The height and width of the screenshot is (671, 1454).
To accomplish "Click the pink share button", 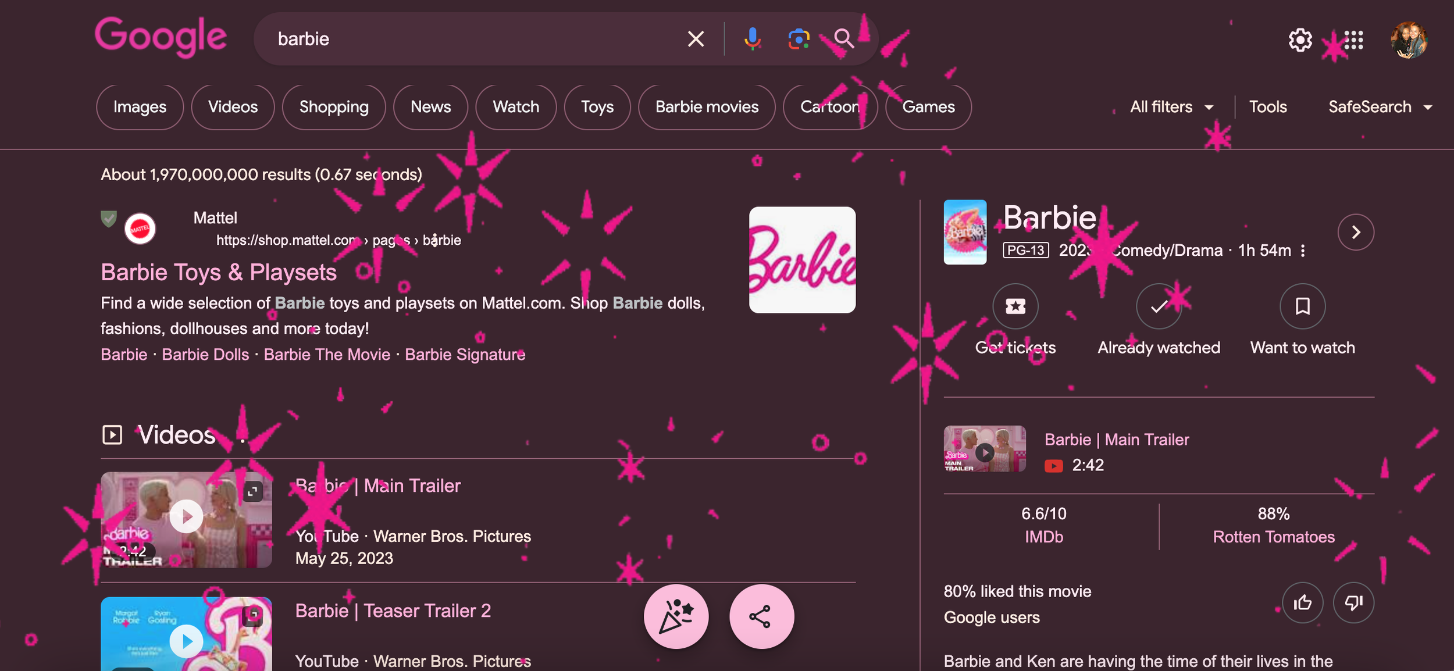I will [761, 616].
